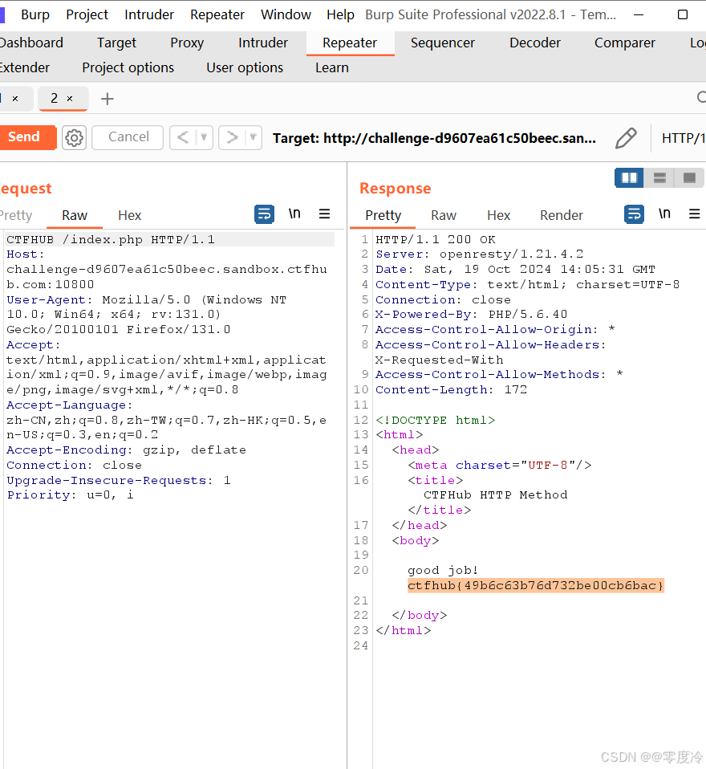
Task: Click the search magnifier icon in tab bar
Action: click(x=702, y=99)
